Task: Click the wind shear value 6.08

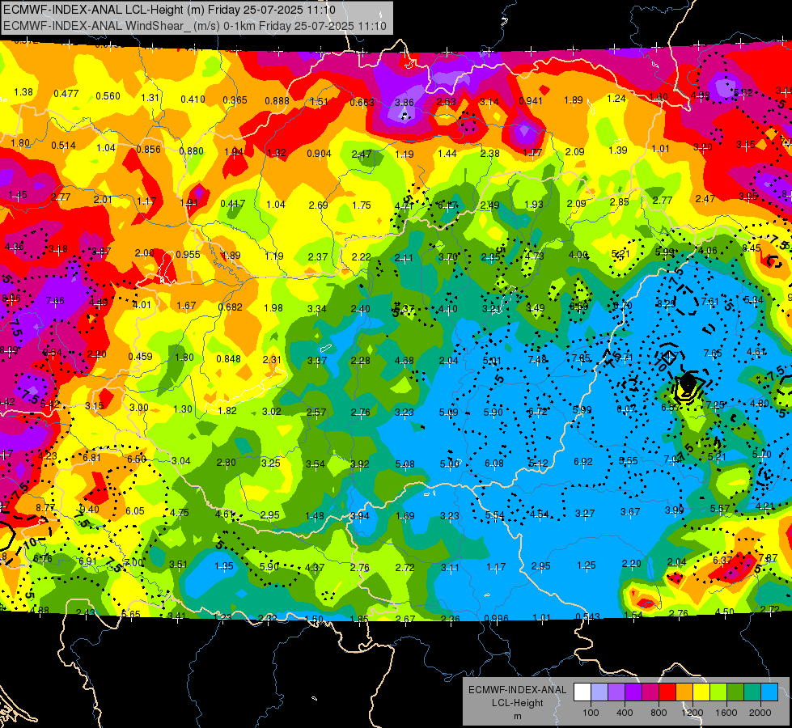Action: pyautogui.click(x=494, y=463)
